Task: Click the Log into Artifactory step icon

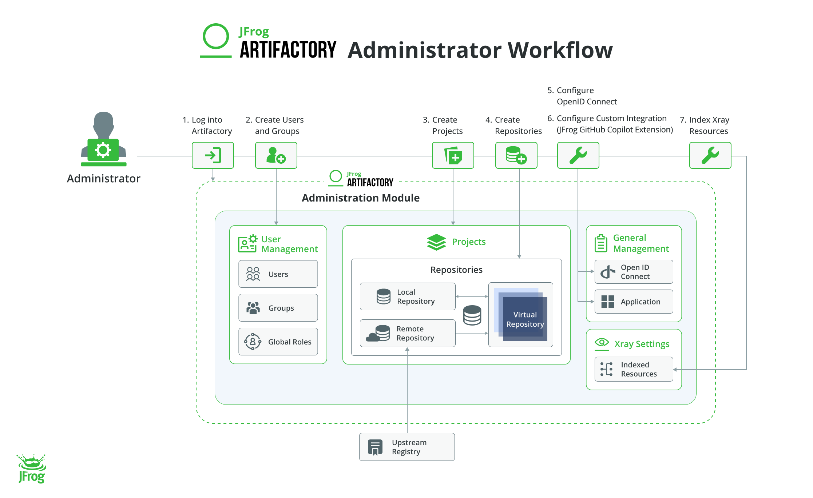Action: pyautogui.click(x=213, y=155)
